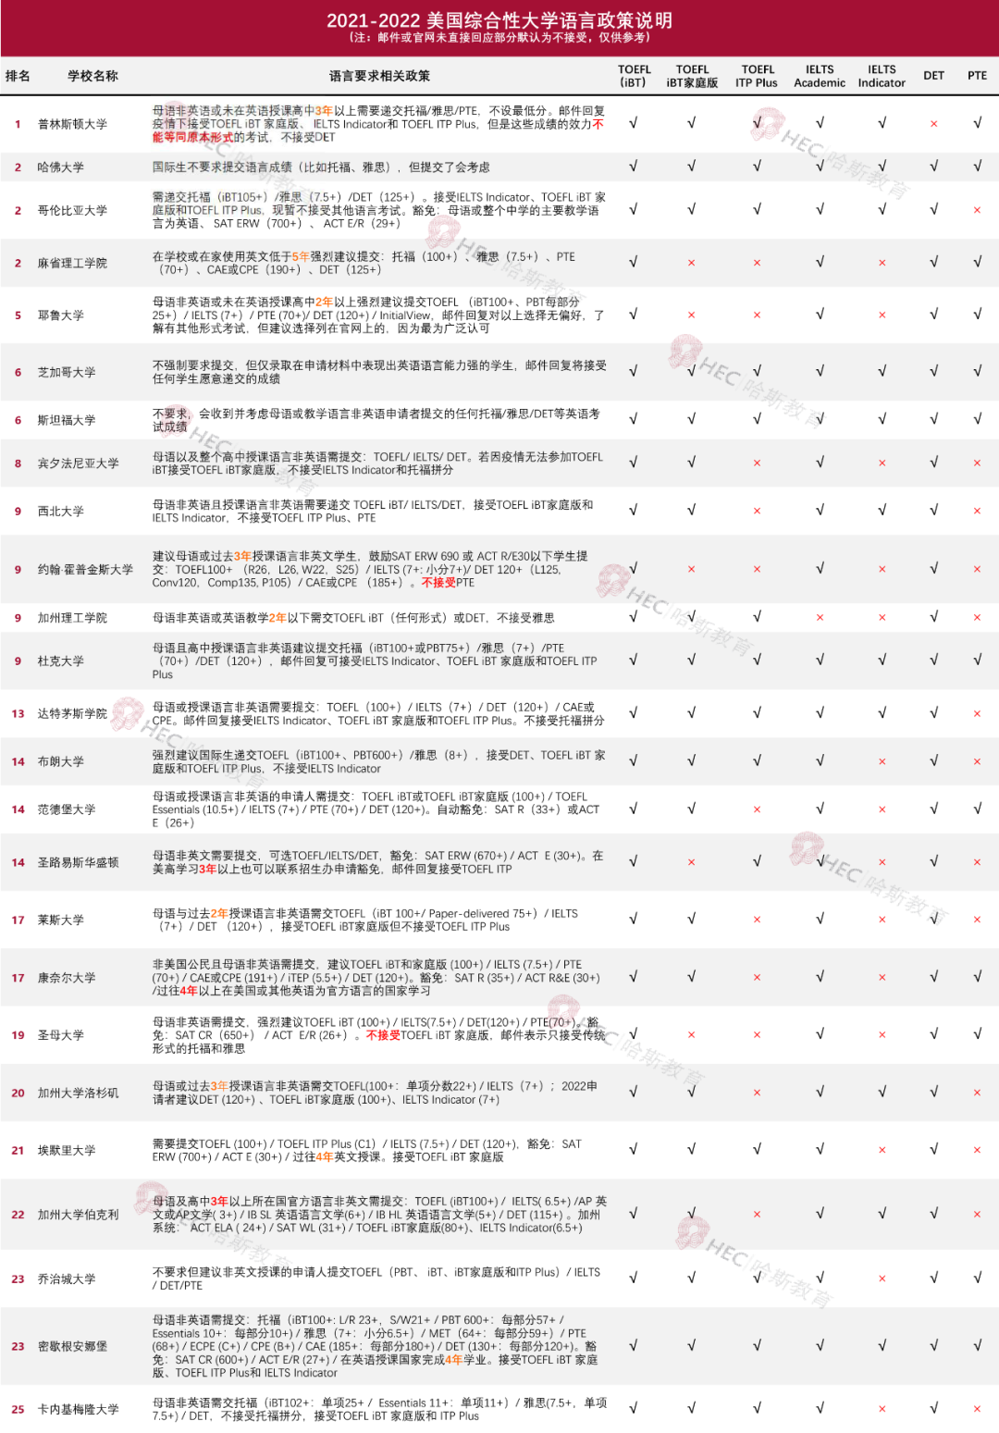The image size is (999, 1433).
Task: Select school name "加州大学洛杉矶"
Action: coord(78,1093)
